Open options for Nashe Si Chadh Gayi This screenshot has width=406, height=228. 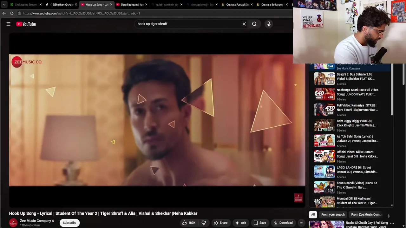coord(392,223)
